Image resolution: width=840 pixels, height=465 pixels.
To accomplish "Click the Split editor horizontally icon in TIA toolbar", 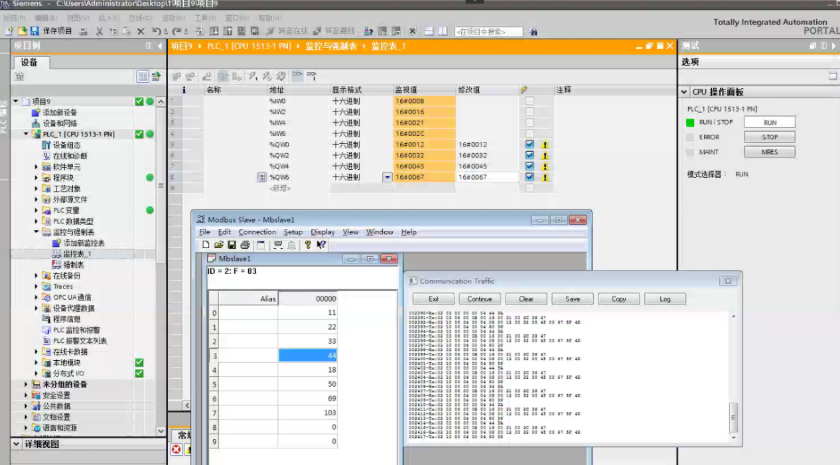I will click(x=429, y=31).
